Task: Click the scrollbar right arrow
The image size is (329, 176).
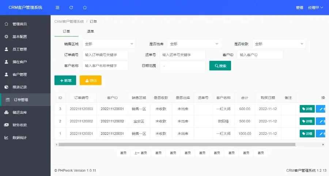Action: 323,144
